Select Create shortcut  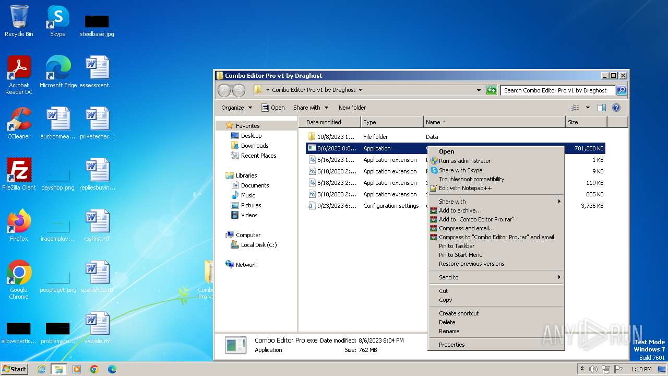[496, 313]
